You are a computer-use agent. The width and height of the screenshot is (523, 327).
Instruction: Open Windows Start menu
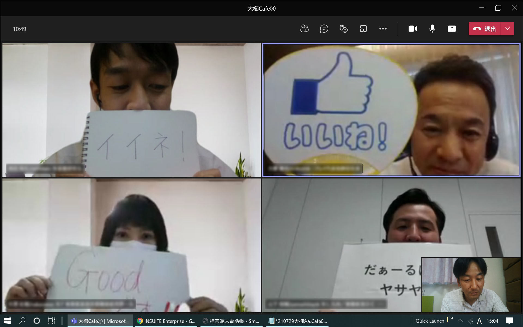coord(7,321)
